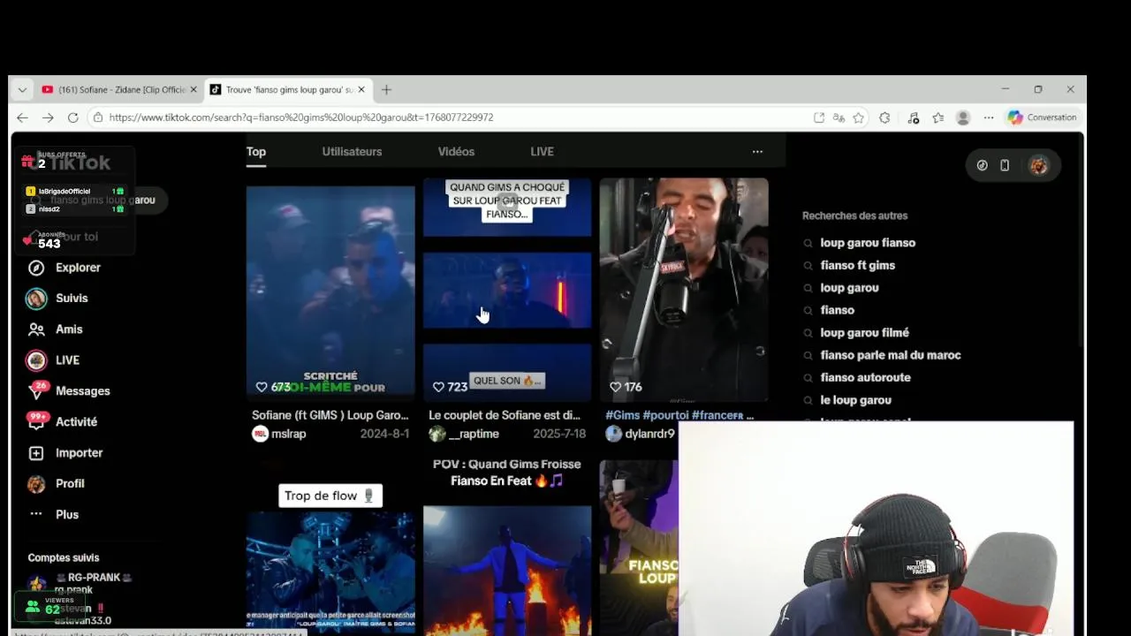
Task: Open the 'Quand Gims a choqué' video thumbnail
Action: coord(507,291)
